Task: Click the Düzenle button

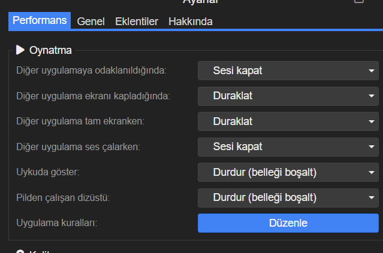Action: tap(288, 223)
